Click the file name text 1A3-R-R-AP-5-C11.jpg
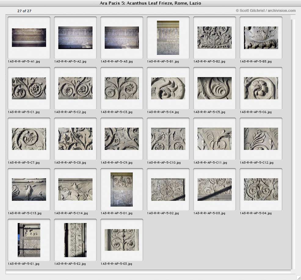This screenshot has width=301, height=280. point(210,163)
